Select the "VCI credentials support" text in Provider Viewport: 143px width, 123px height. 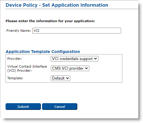(x=72, y=59)
